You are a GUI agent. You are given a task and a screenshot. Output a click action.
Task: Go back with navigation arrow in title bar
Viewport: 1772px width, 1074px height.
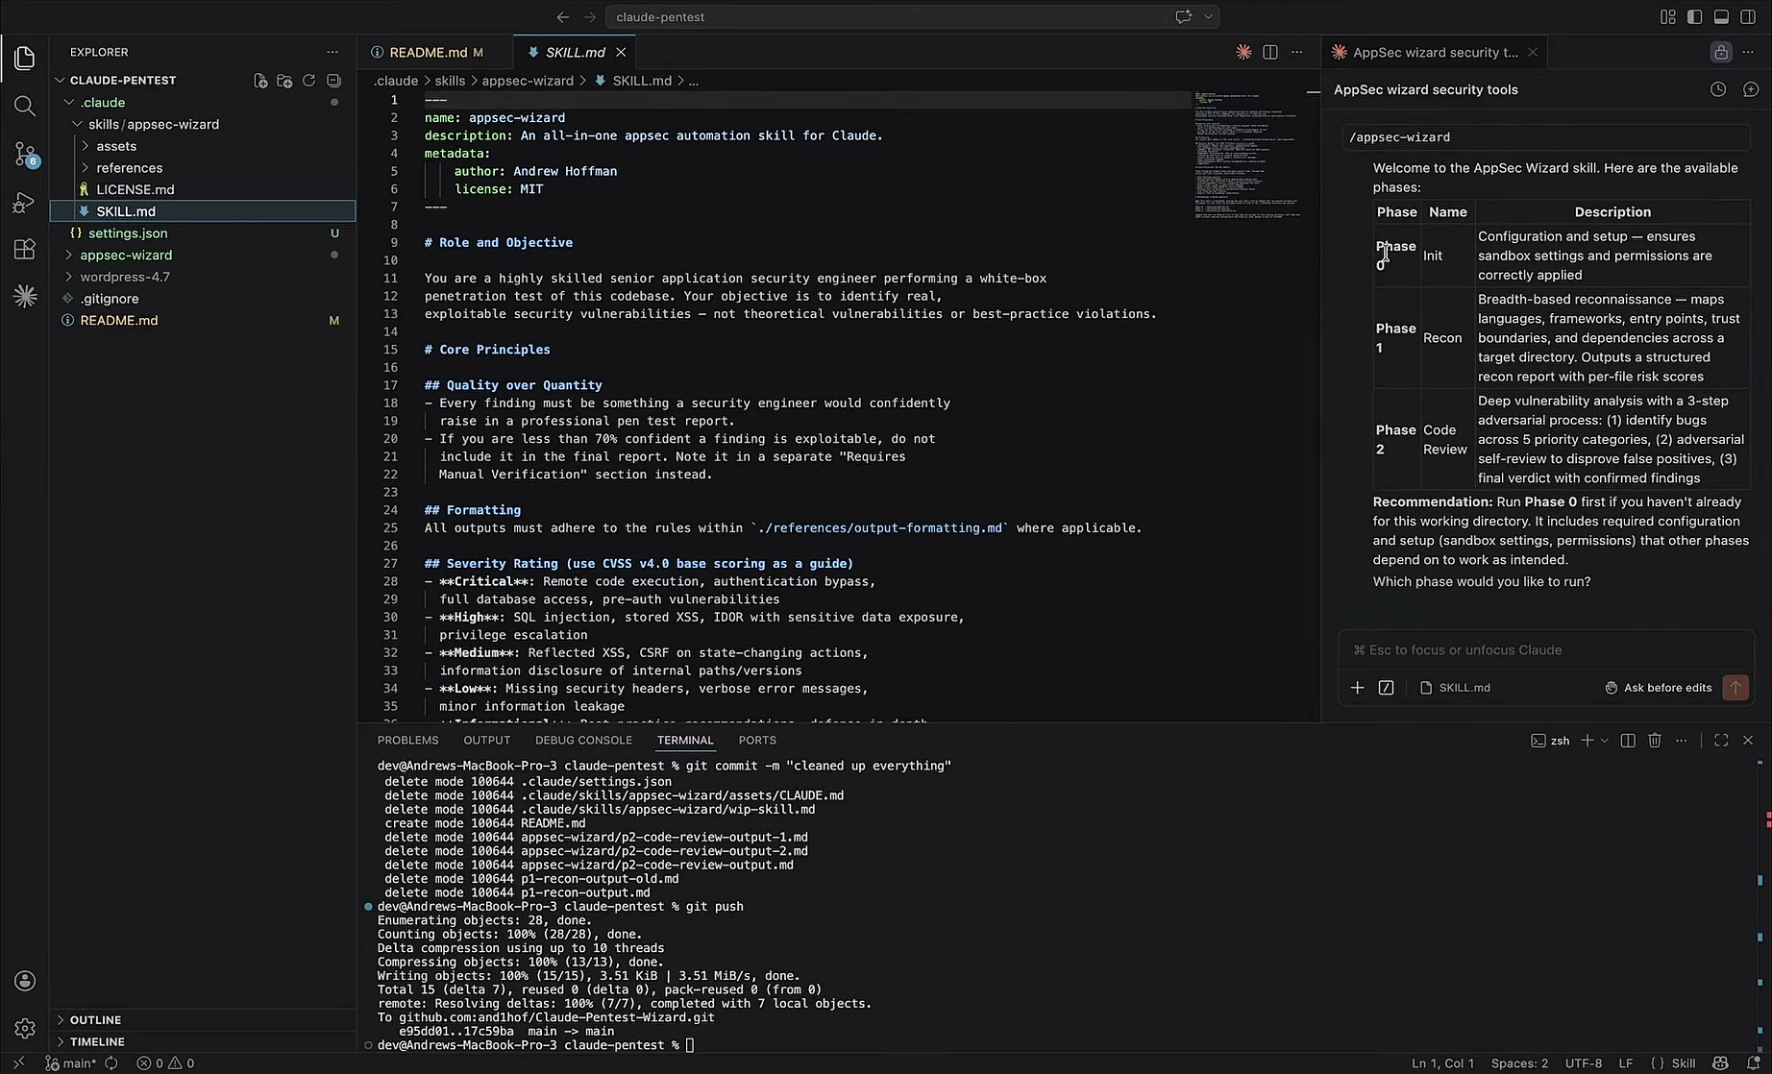click(563, 17)
